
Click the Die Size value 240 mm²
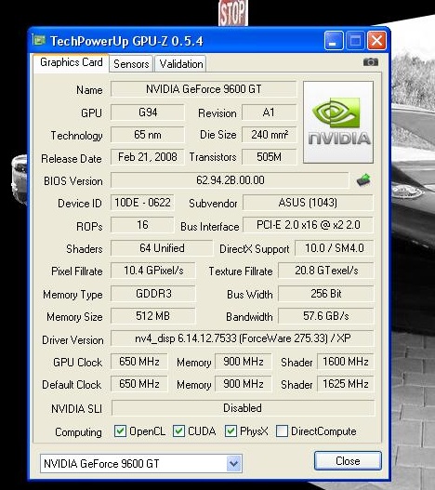pos(269,135)
